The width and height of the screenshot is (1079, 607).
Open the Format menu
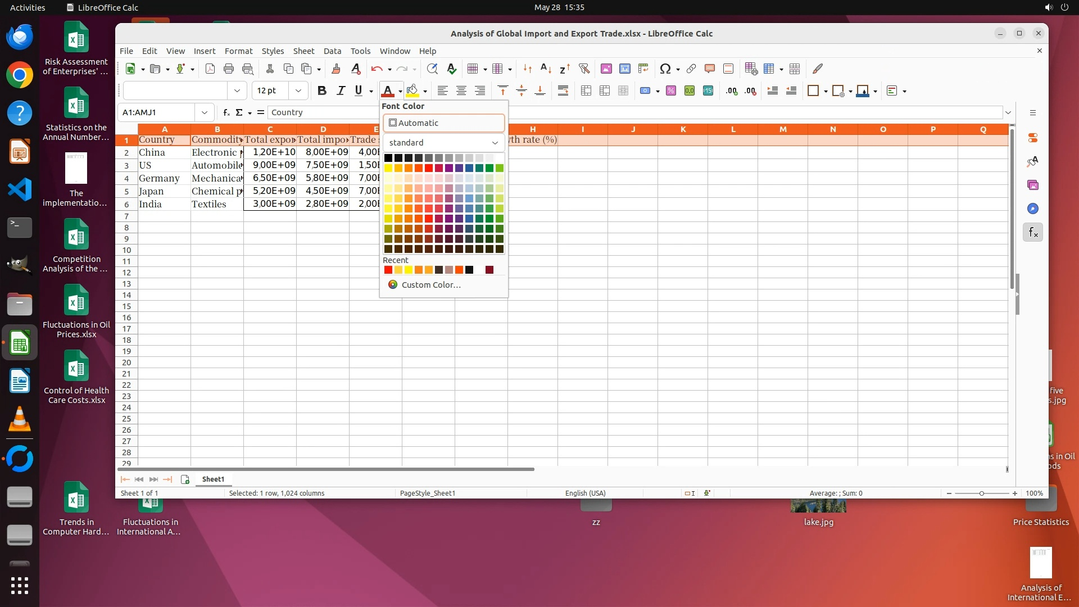click(238, 51)
